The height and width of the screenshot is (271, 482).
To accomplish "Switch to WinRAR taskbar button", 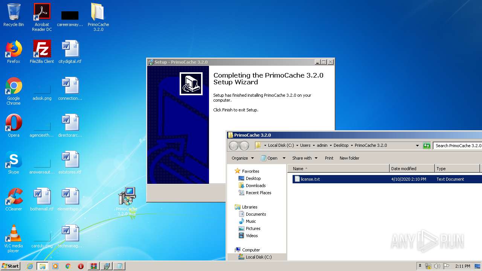I will coord(94,266).
